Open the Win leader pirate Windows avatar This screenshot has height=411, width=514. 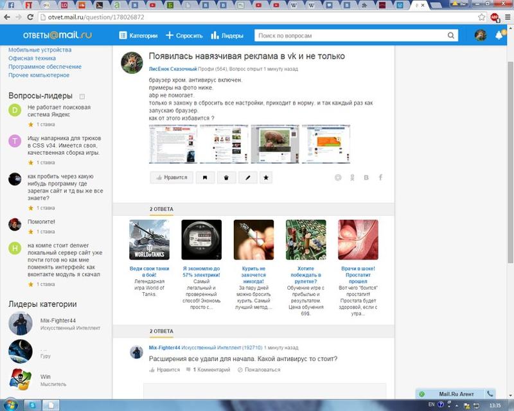coord(21,379)
